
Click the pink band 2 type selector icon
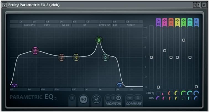point(165,22)
